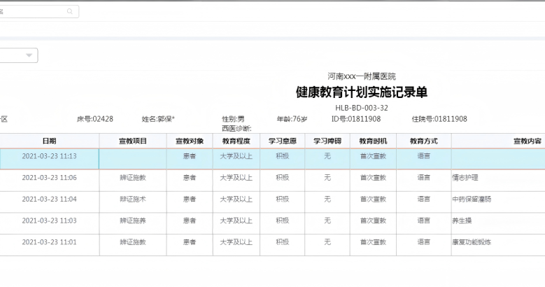545x287 pixels.
Task: Click 辨证施教 in the 11:01 row
Action: (133, 242)
